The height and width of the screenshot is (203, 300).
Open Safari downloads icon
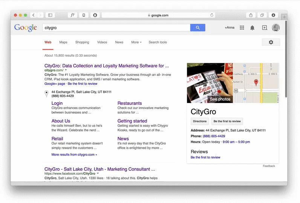[x=273, y=15]
